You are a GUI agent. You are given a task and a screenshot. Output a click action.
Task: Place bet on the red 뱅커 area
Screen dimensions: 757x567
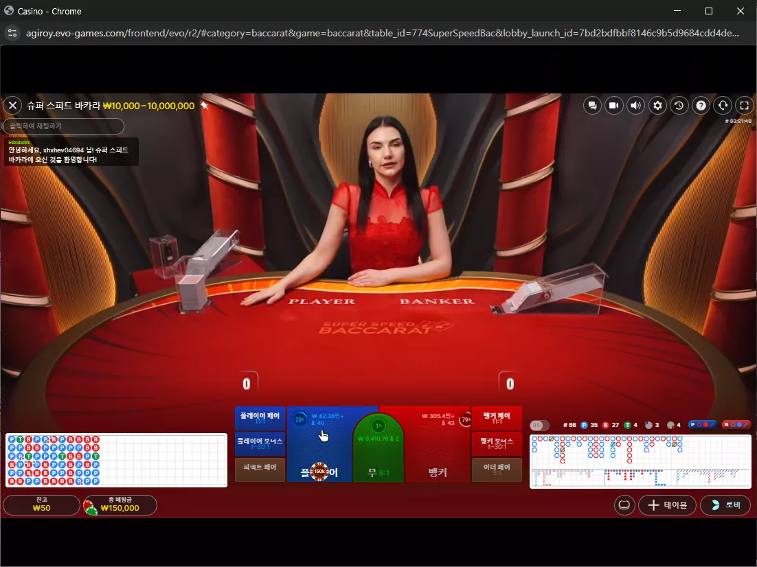tap(438, 449)
